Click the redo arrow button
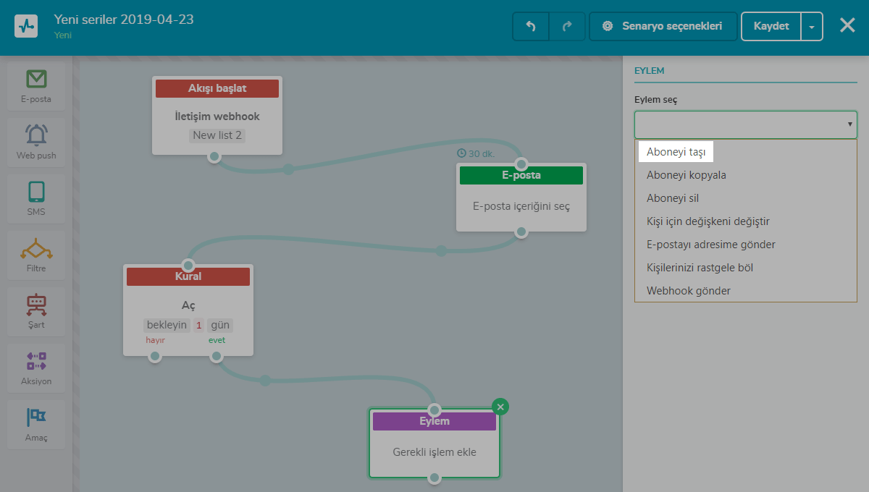 coord(567,26)
